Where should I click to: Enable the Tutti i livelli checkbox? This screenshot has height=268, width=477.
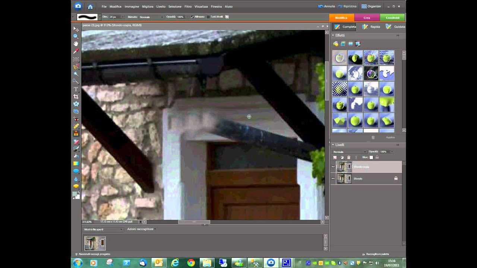208,17
